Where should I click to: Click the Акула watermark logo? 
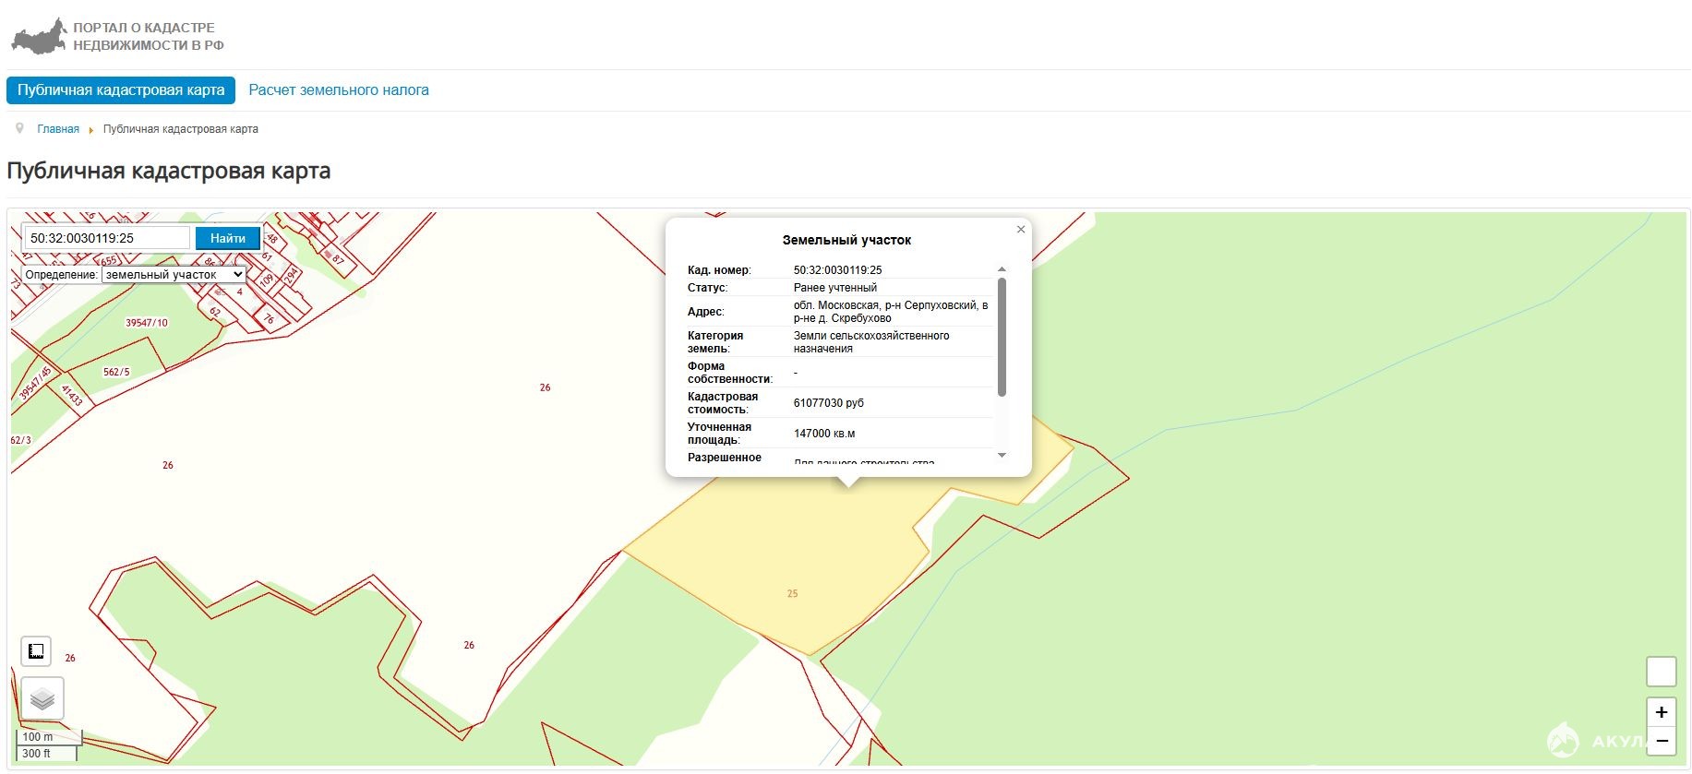(1563, 740)
